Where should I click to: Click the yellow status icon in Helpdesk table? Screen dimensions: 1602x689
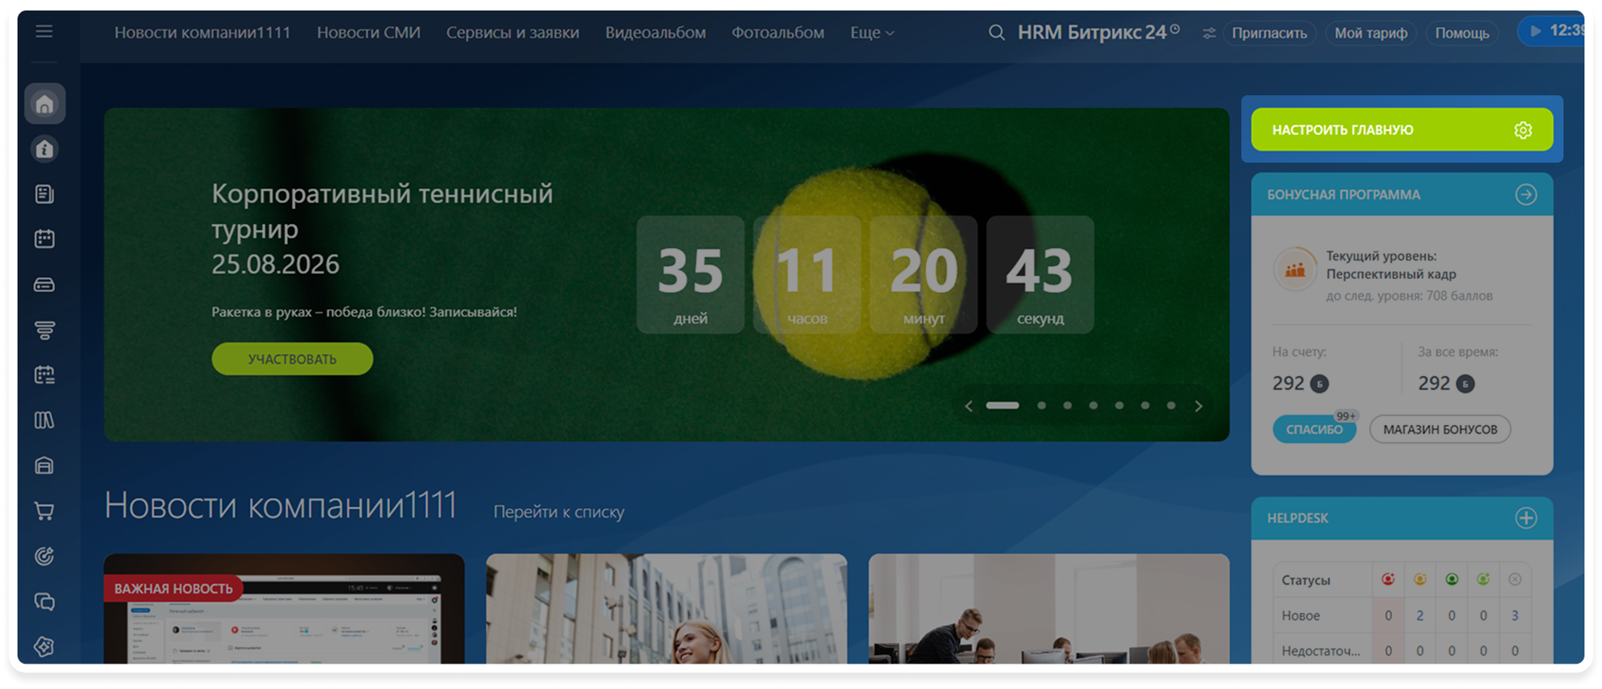pyautogui.click(x=1420, y=579)
